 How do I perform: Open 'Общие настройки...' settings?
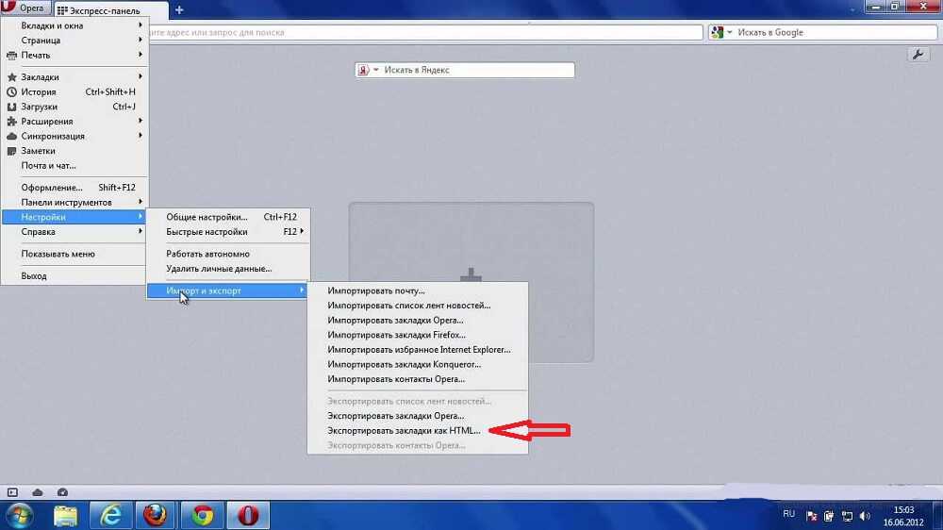click(x=207, y=217)
